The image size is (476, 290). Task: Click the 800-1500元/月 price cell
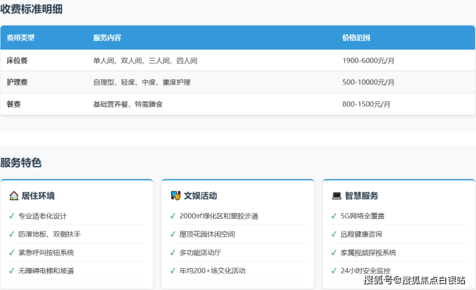pos(366,104)
